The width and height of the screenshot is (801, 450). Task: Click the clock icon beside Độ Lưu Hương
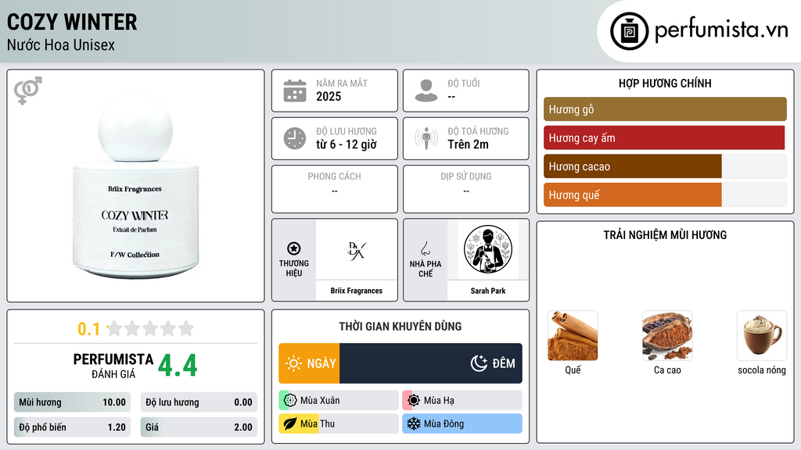(295, 138)
